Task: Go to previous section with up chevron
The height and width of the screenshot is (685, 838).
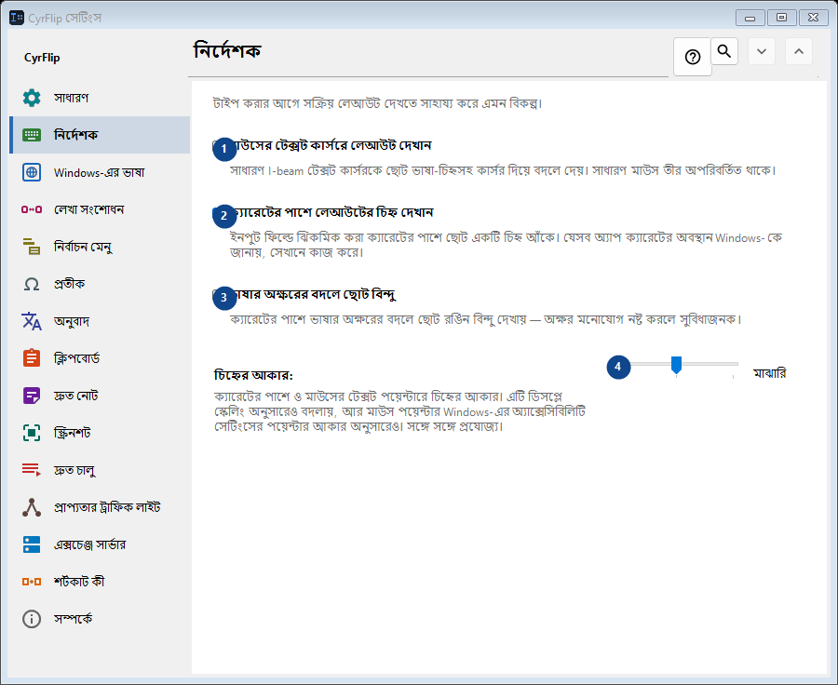Action: (x=799, y=51)
